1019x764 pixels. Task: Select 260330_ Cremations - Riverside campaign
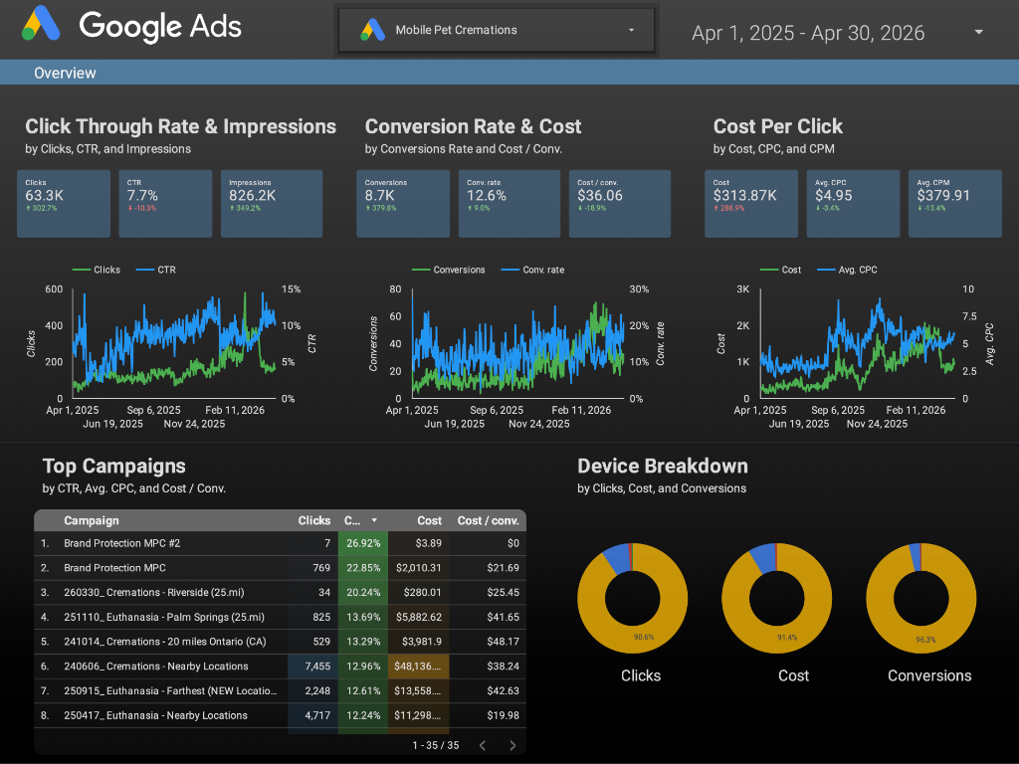[x=154, y=593]
